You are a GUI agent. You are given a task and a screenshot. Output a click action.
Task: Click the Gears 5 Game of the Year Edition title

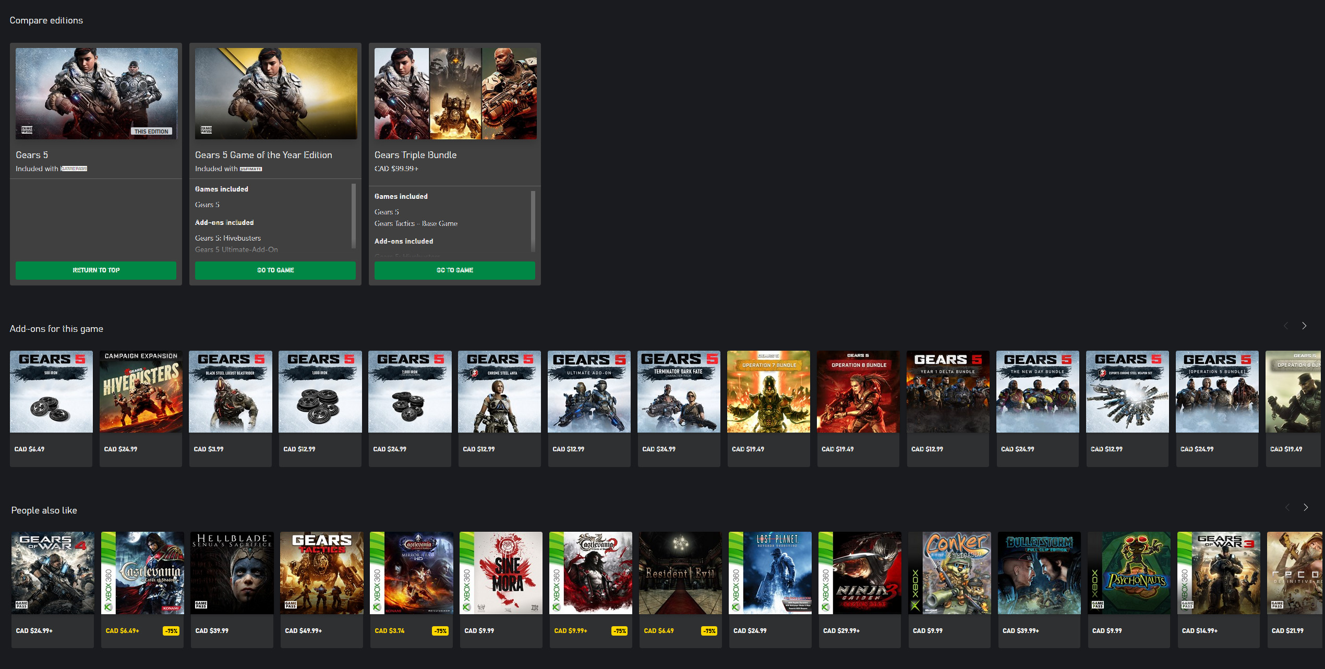pyautogui.click(x=263, y=155)
